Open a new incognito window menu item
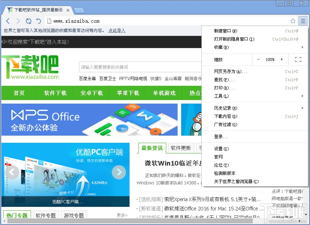 tap(254, 39)
